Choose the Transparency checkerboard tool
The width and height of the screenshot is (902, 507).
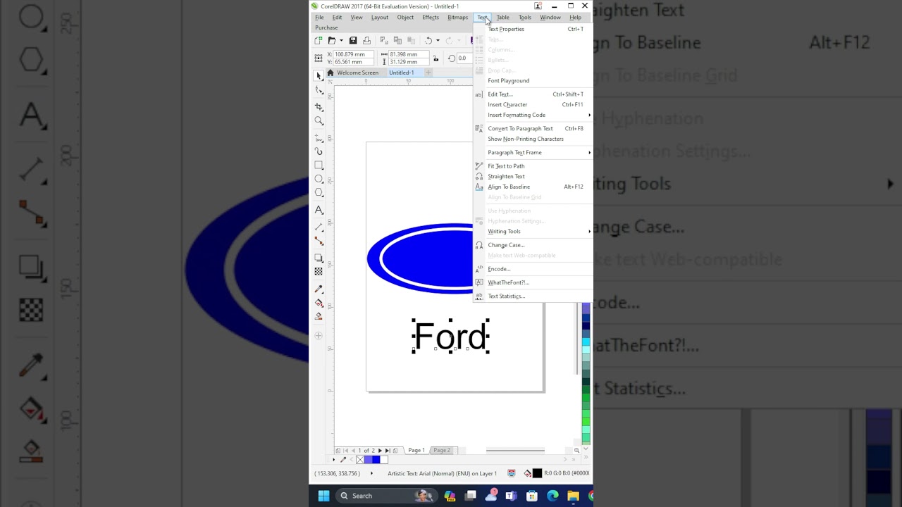[x=319, y=271]
